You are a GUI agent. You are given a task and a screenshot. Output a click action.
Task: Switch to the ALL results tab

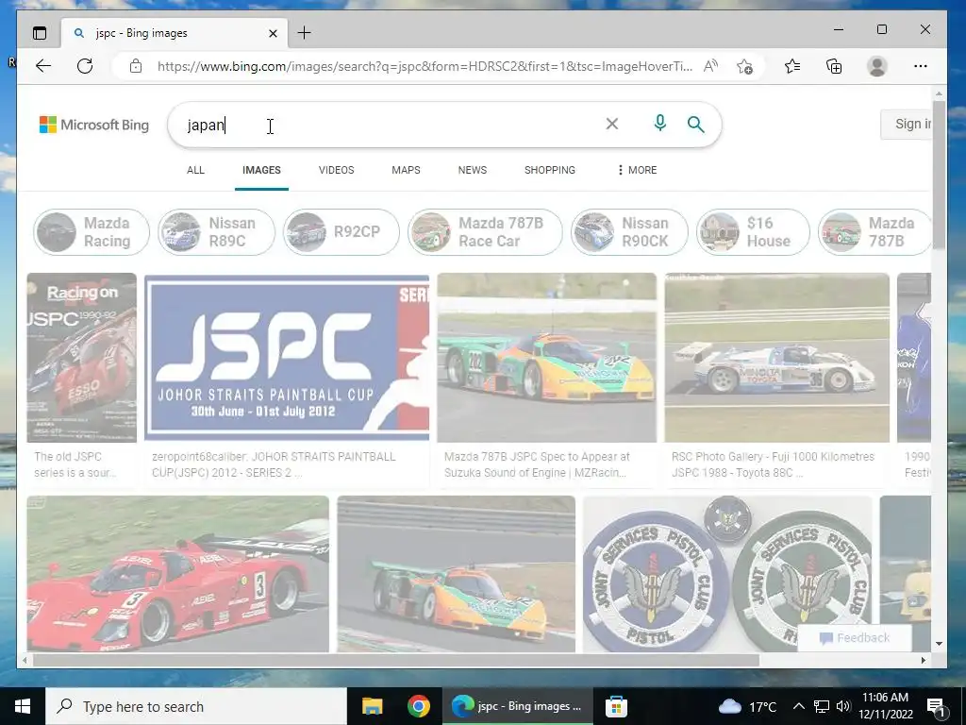[x=195, y=170]
